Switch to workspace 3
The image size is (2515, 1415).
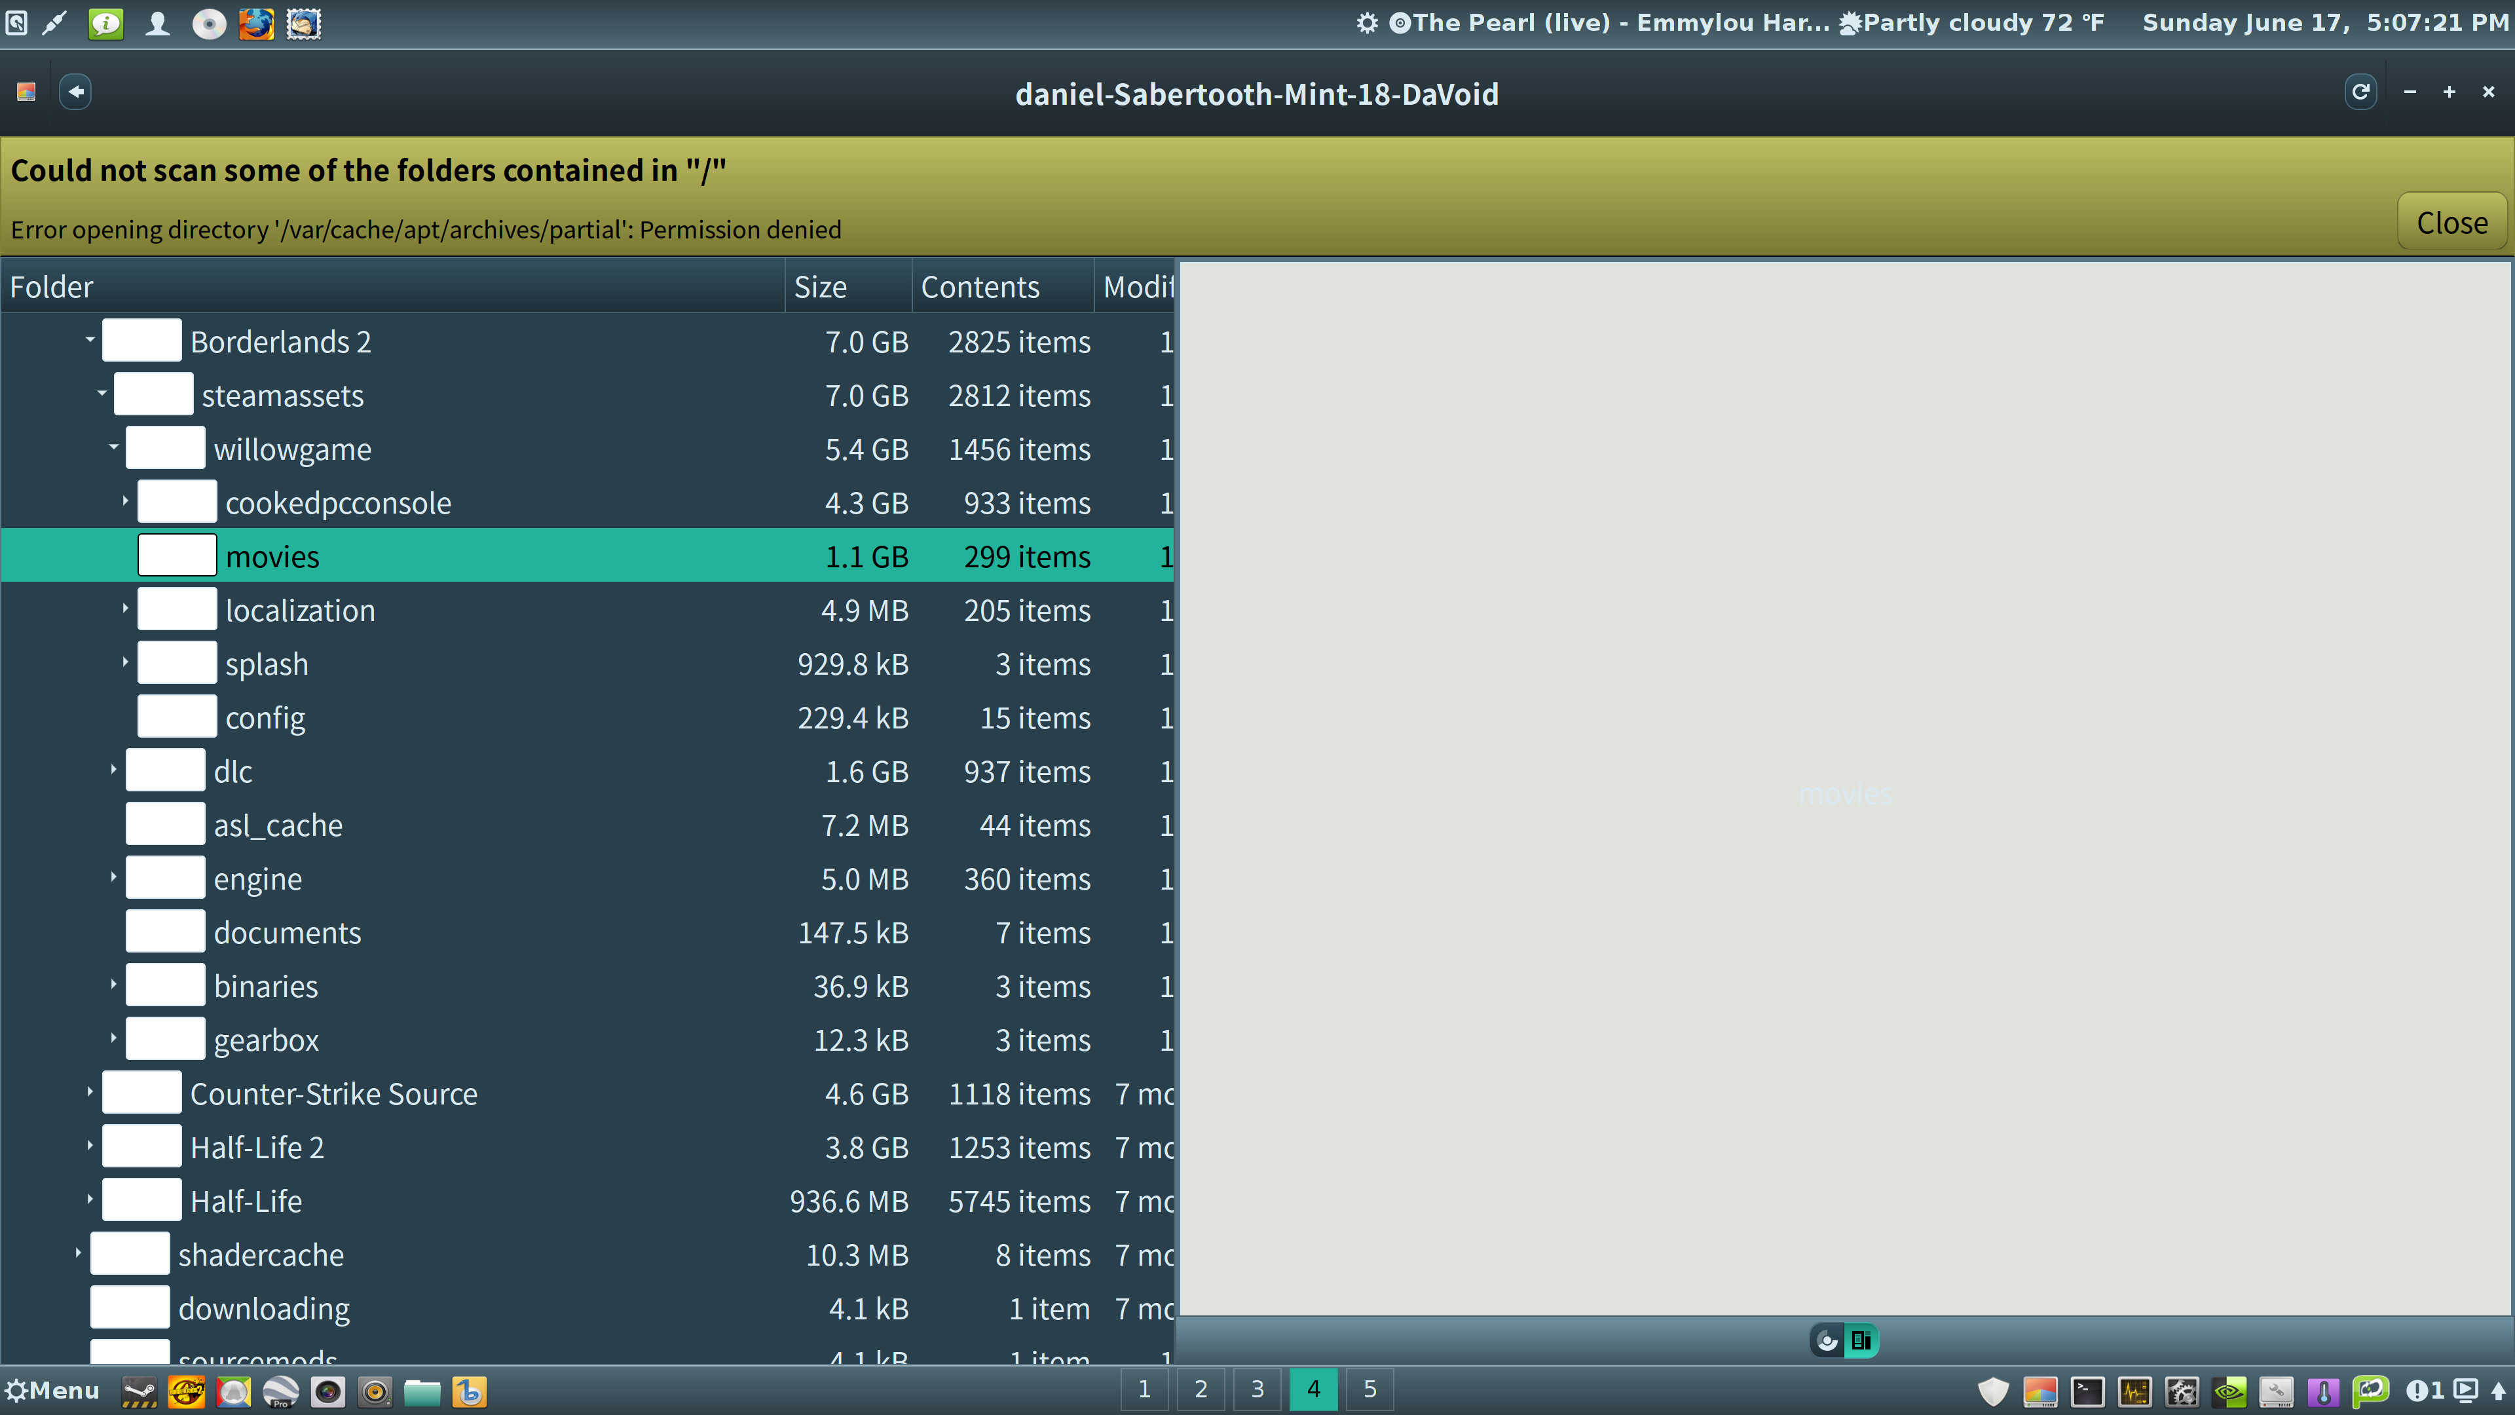pyautogui.click(x=1257, y=1389)
